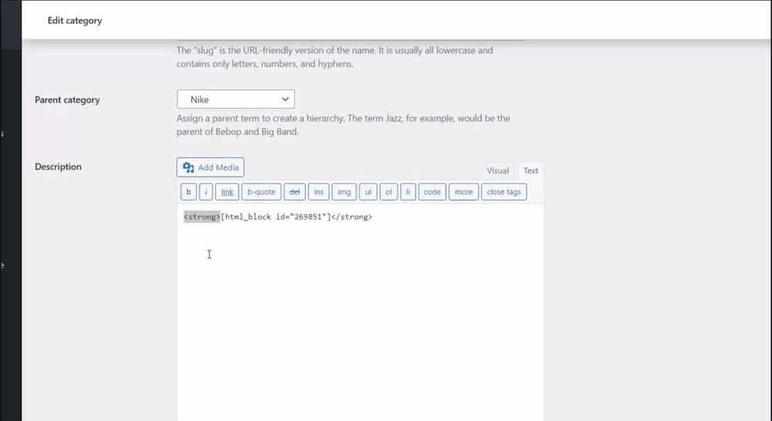Insert a link with the link button
Image resolution: width=772 pixels, height=421 pixels.
click(x=227, y=192)
